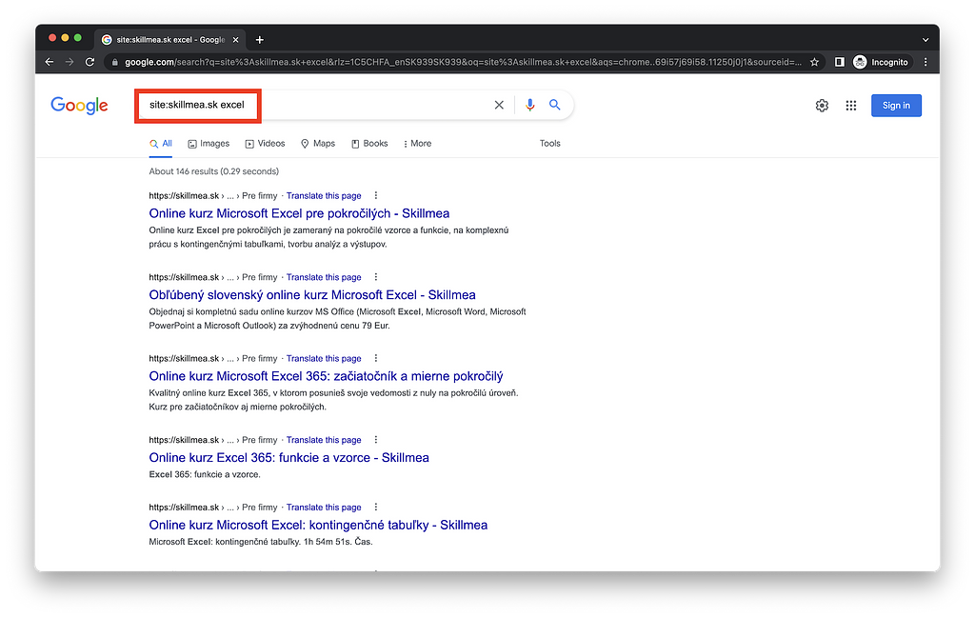Translate the kontingenčné tabuľky result page
Screen dimensions: 975x618
click(x=324, y=508)
